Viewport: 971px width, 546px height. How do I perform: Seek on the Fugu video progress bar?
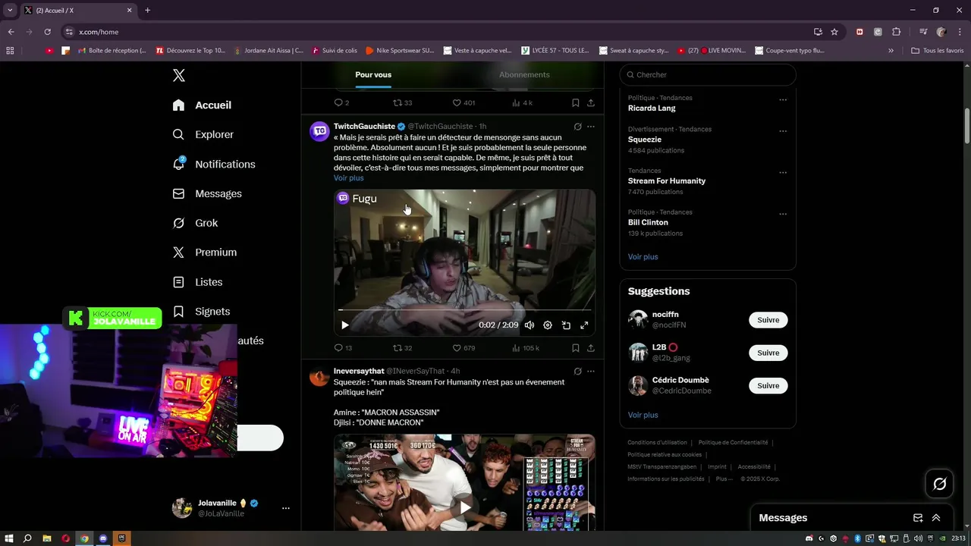(x=464, y=309)
